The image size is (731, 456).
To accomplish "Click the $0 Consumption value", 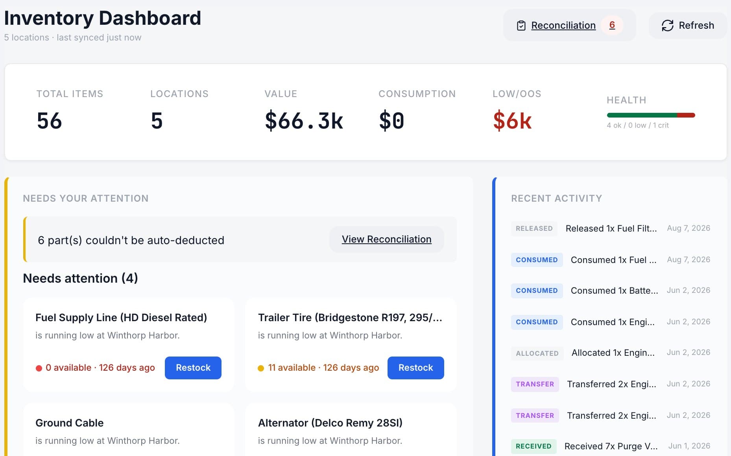I will [391, 121].
